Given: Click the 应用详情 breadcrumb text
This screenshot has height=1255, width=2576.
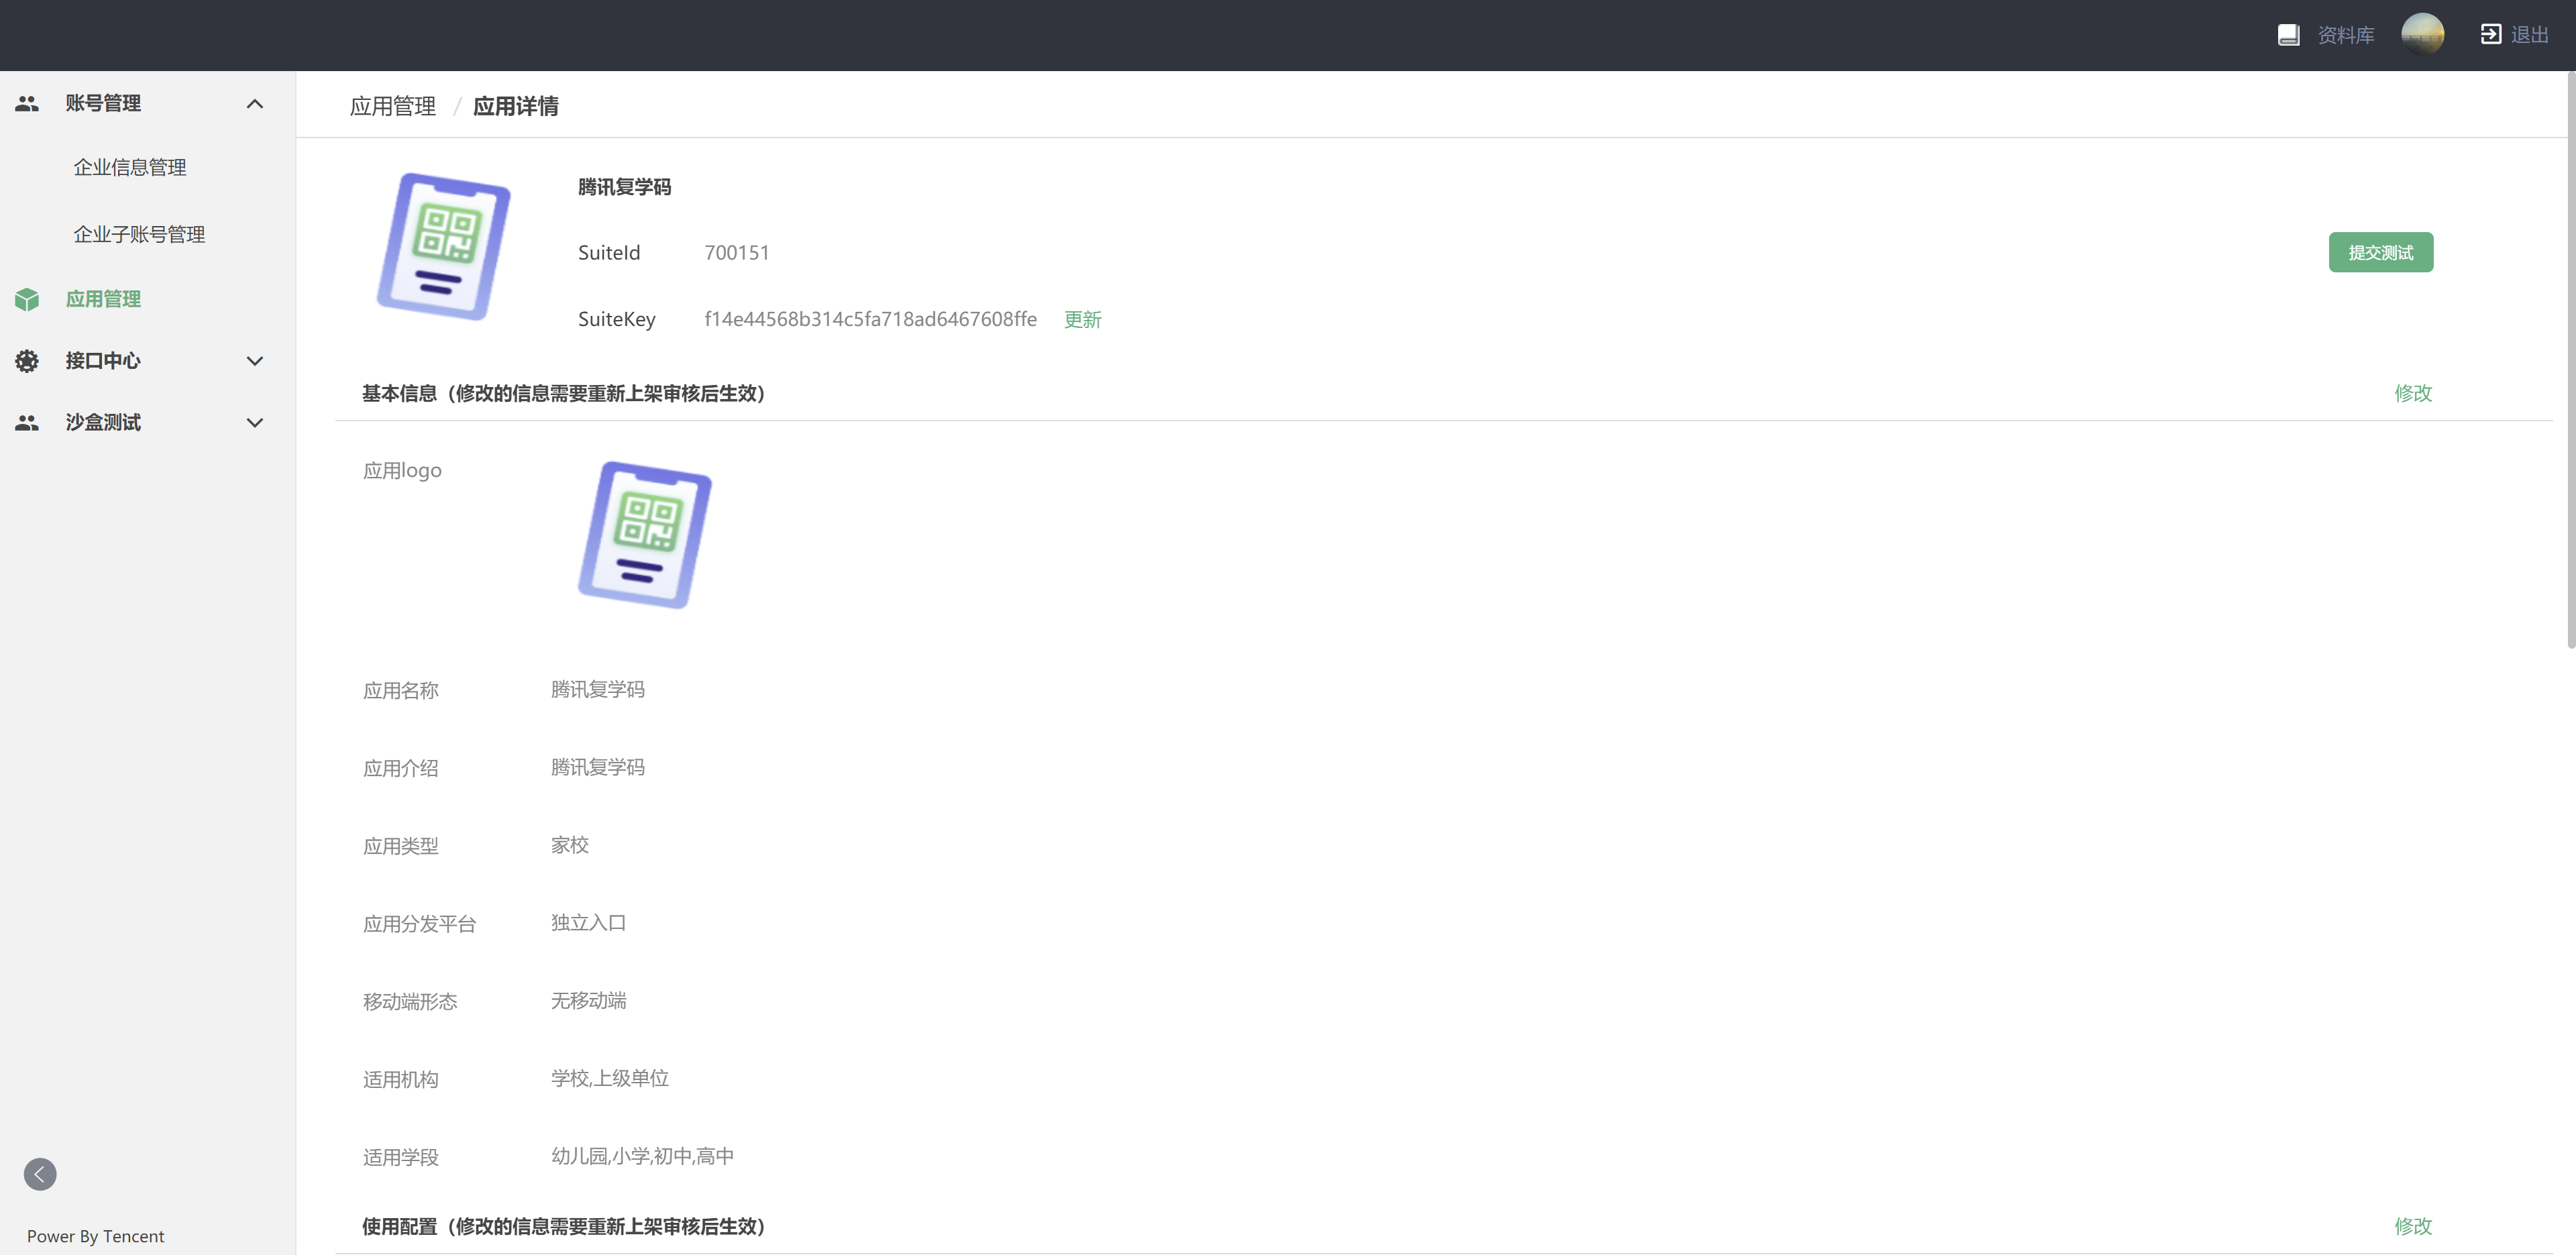Looking at the screenshot, I should click(x=516, y=106).
